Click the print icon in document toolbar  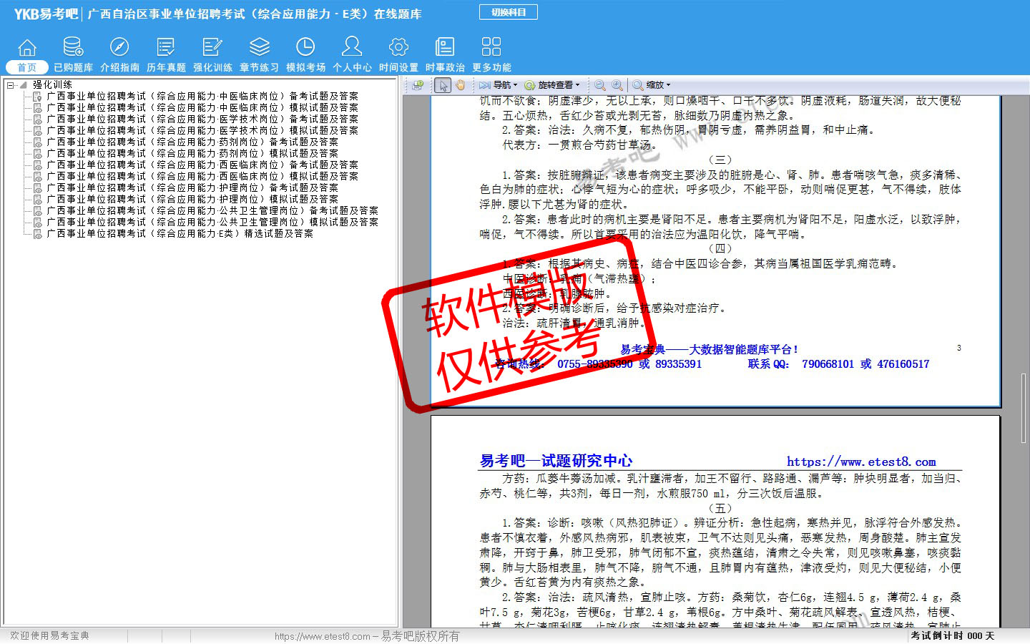(418, 85)
